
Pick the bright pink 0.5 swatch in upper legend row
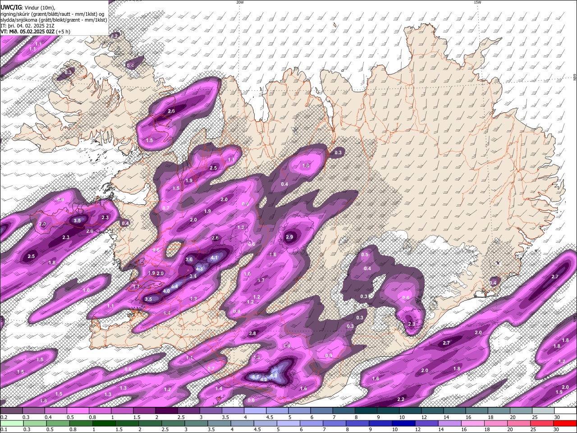(77, 411)
